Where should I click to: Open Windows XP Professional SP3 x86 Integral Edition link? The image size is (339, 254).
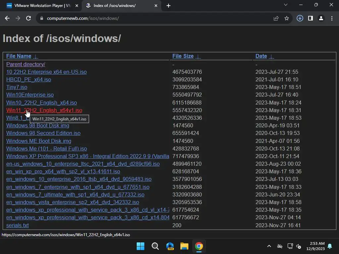point(87,156)
